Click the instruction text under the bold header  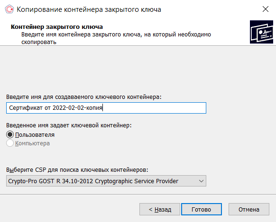tap(116, 38)
